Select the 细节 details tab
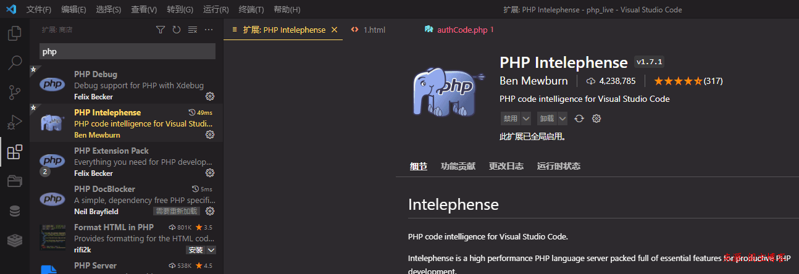This screenshot has height=274, width=799. [419, 166]
